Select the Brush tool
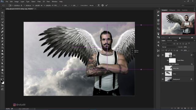The height and width of the screenshot is (110, 196). pyautogui.click(x=2, y=35)
